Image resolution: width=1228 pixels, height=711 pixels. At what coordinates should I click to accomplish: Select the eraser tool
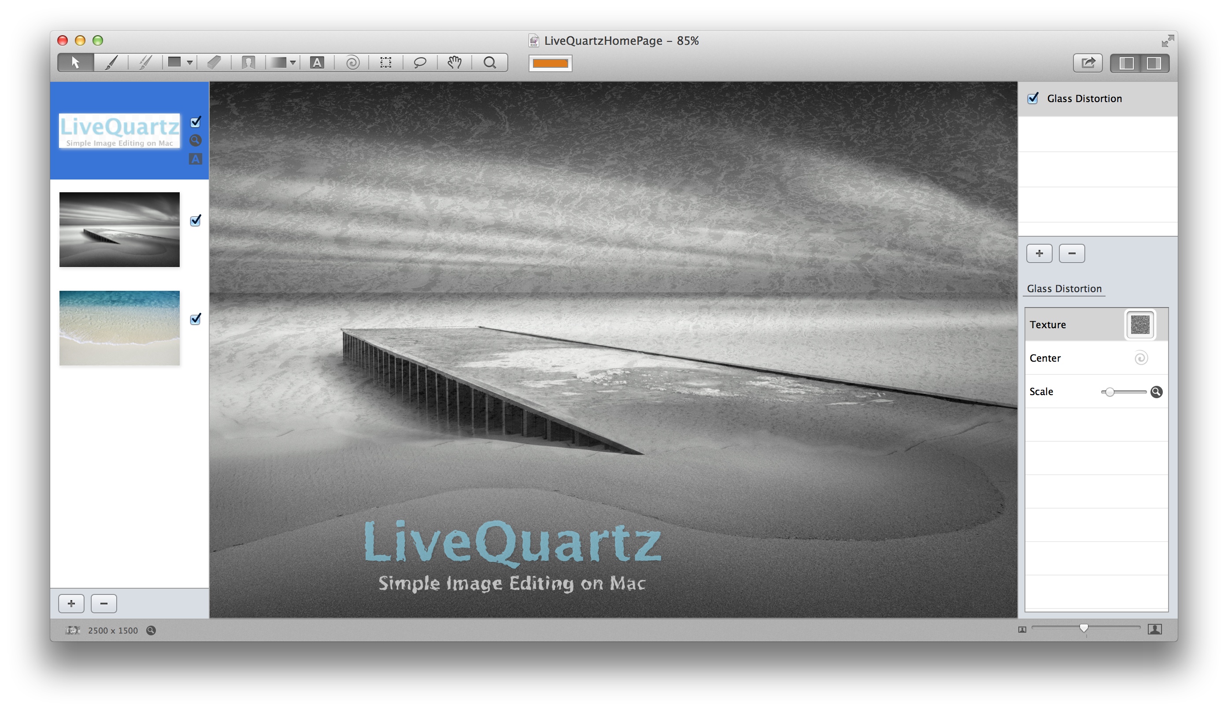click(215, 63)
